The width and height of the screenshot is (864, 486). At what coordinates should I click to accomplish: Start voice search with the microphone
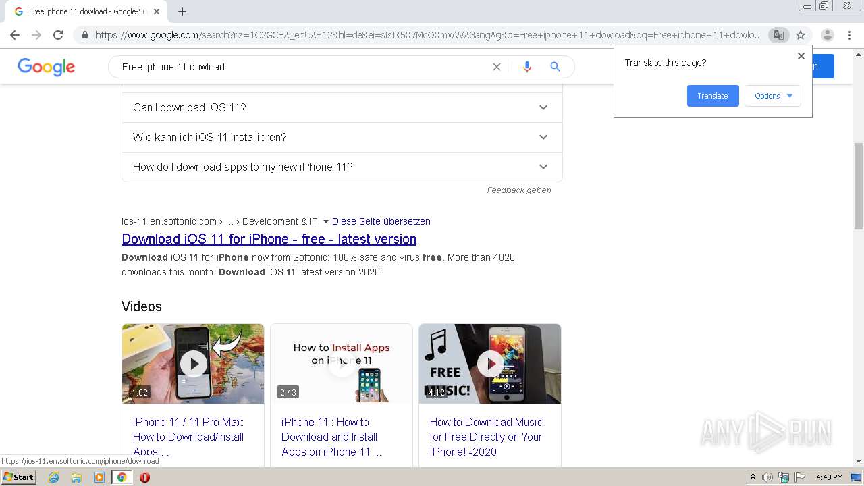[527, 67]
